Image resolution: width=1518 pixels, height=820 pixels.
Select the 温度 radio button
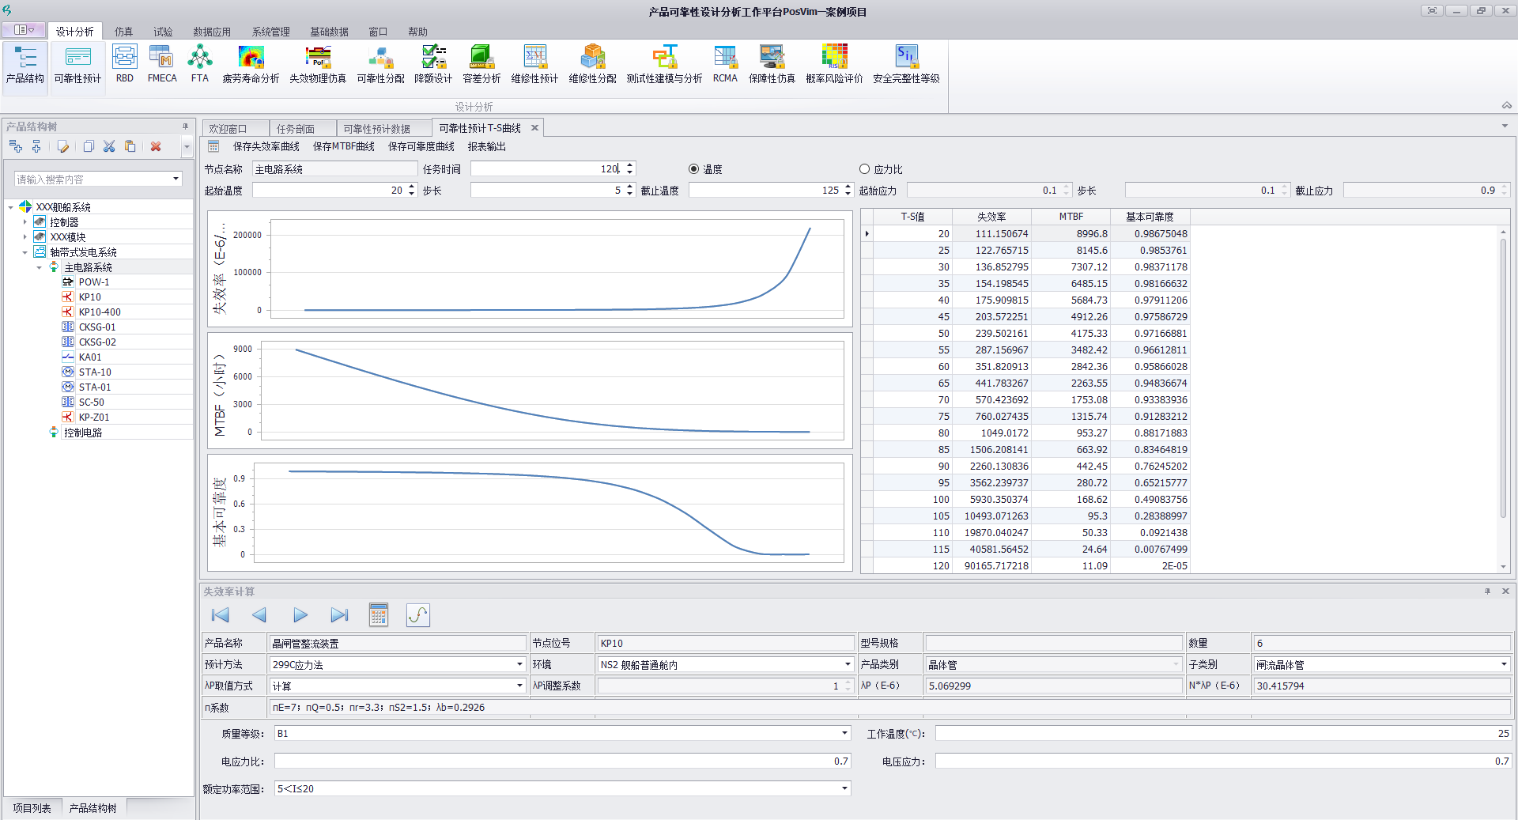click(x=694, y=169)
